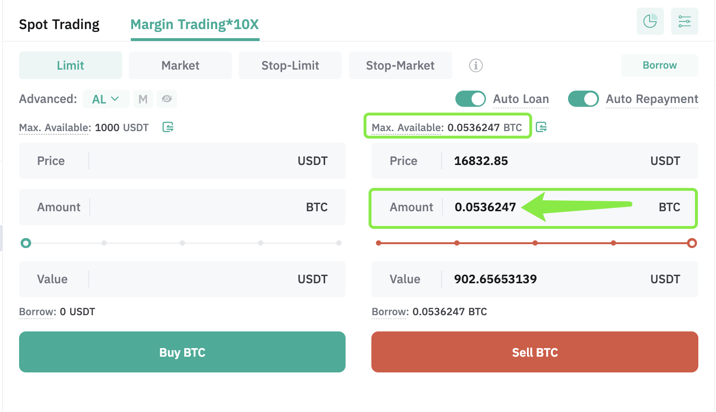
Task: Expand the AL advanced dropdown
Action: pyautogui.click(x=106, y=99)
